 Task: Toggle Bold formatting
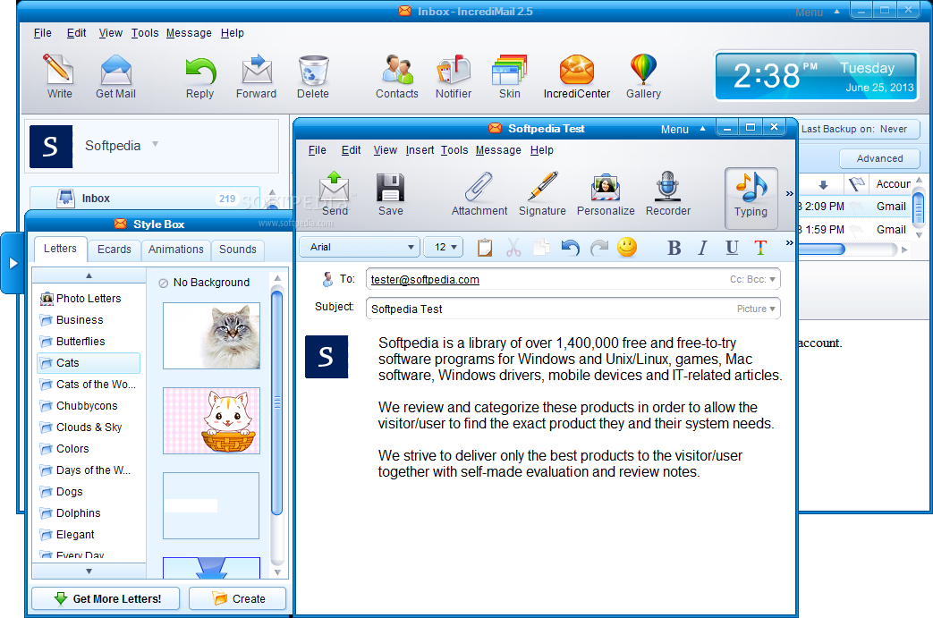674,248
